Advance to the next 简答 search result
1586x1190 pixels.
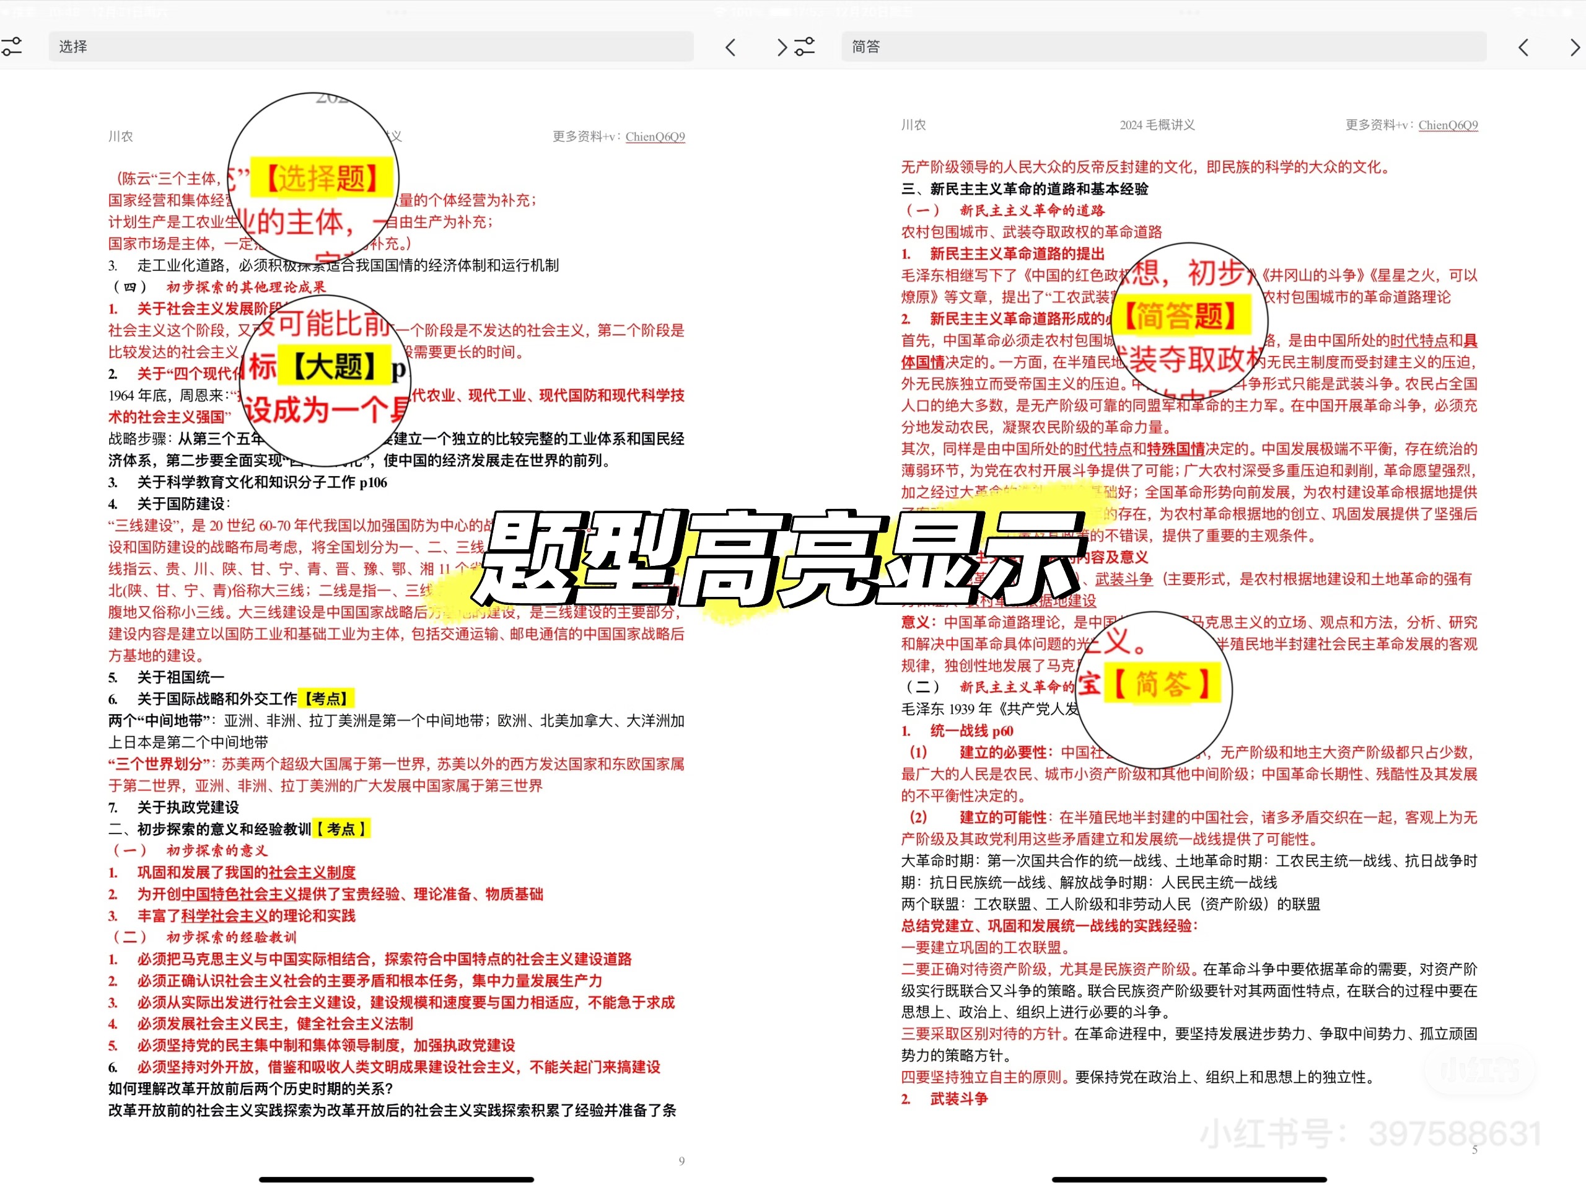[x=1574, y=46]
